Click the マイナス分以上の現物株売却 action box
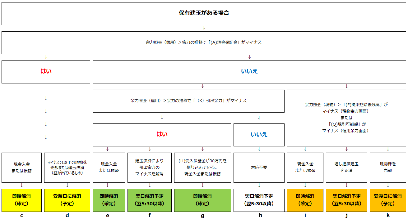 click(x=67, y=167)
